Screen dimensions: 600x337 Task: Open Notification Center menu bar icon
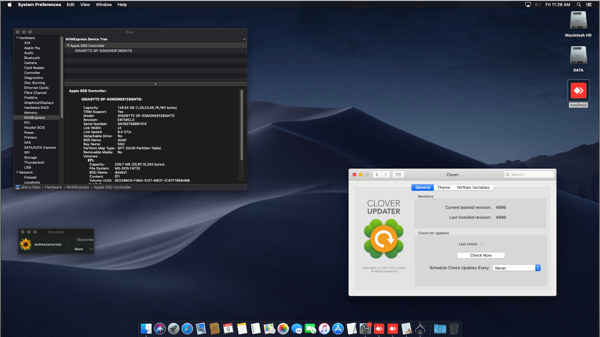(x=589, y=4)
